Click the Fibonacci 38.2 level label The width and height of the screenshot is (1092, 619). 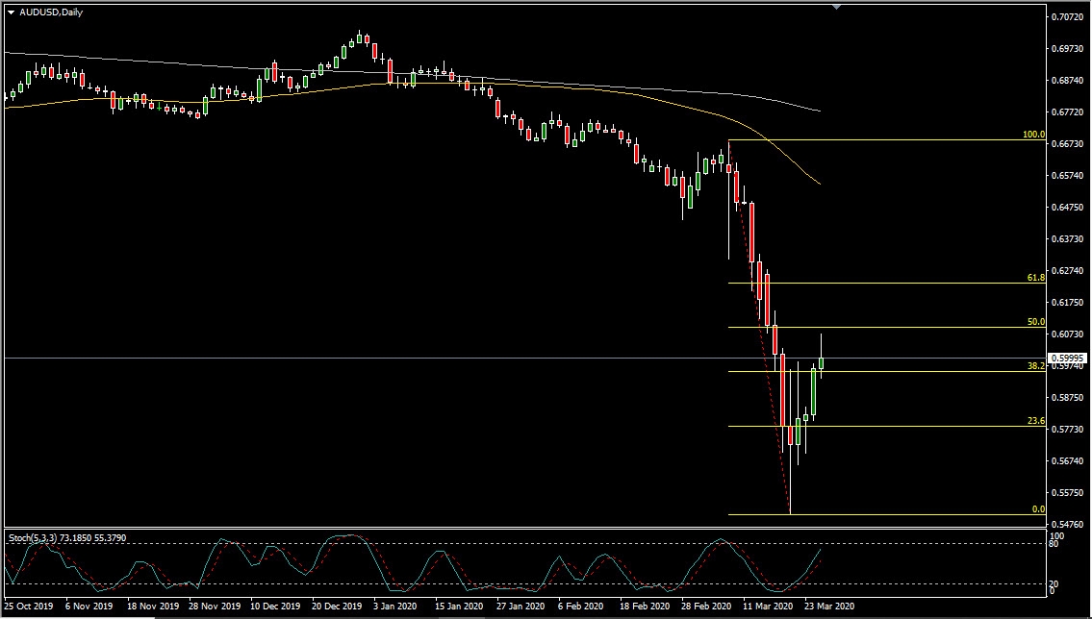click(x=1036, y=366)
